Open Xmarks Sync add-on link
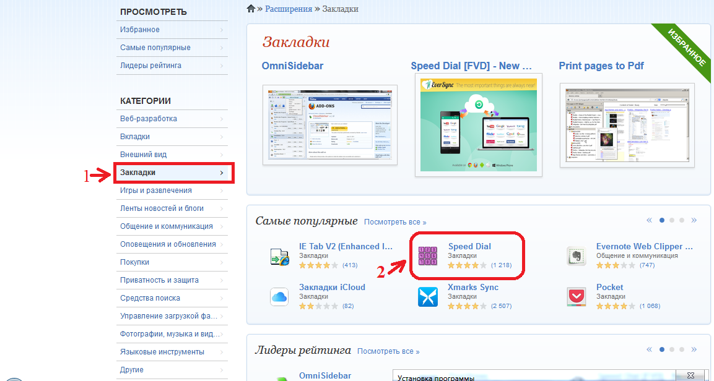714x381 pixels. (x=473, y=288)
